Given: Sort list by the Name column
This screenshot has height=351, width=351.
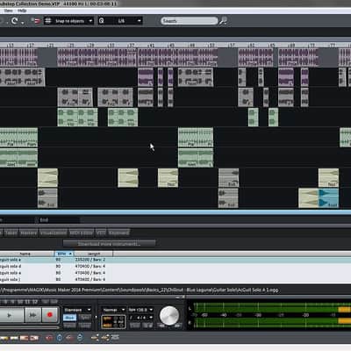Looking at the screenshot, I should pyautogui.click(x=25, y=254).
